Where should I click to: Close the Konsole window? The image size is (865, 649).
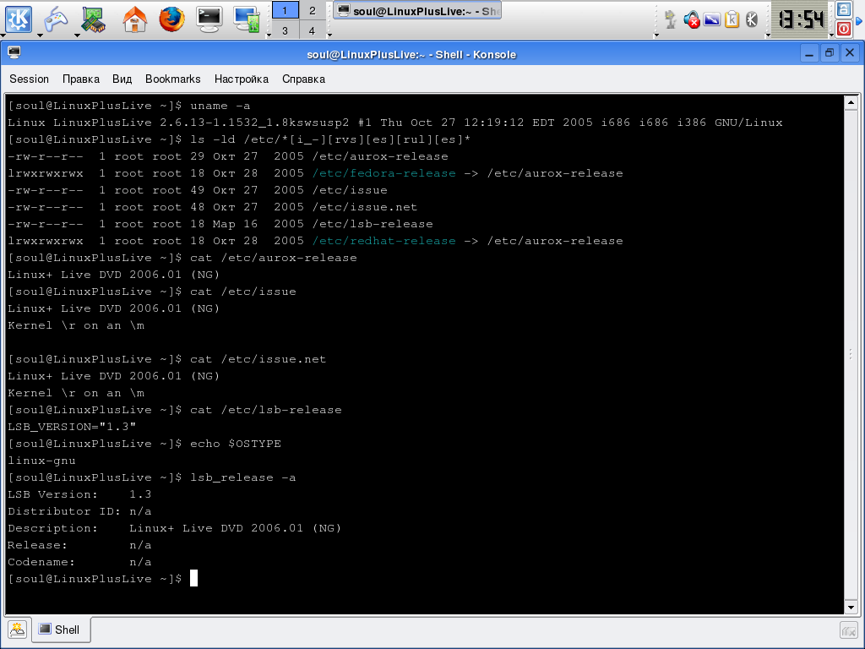click(x=850, y=53)
